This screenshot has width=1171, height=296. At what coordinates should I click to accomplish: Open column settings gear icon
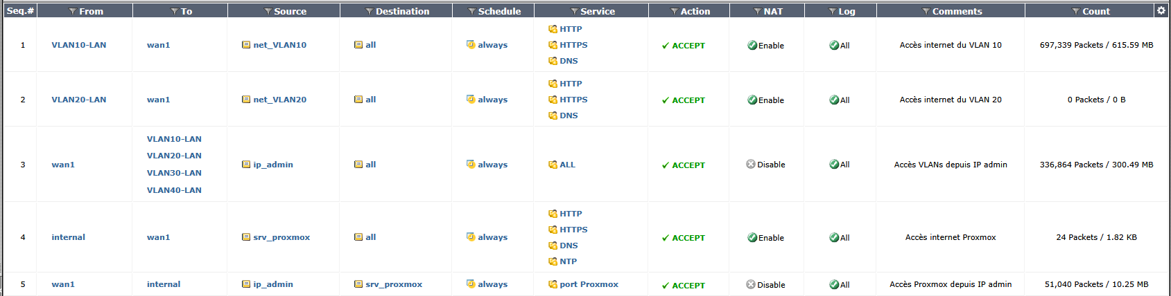point(1161,10)
